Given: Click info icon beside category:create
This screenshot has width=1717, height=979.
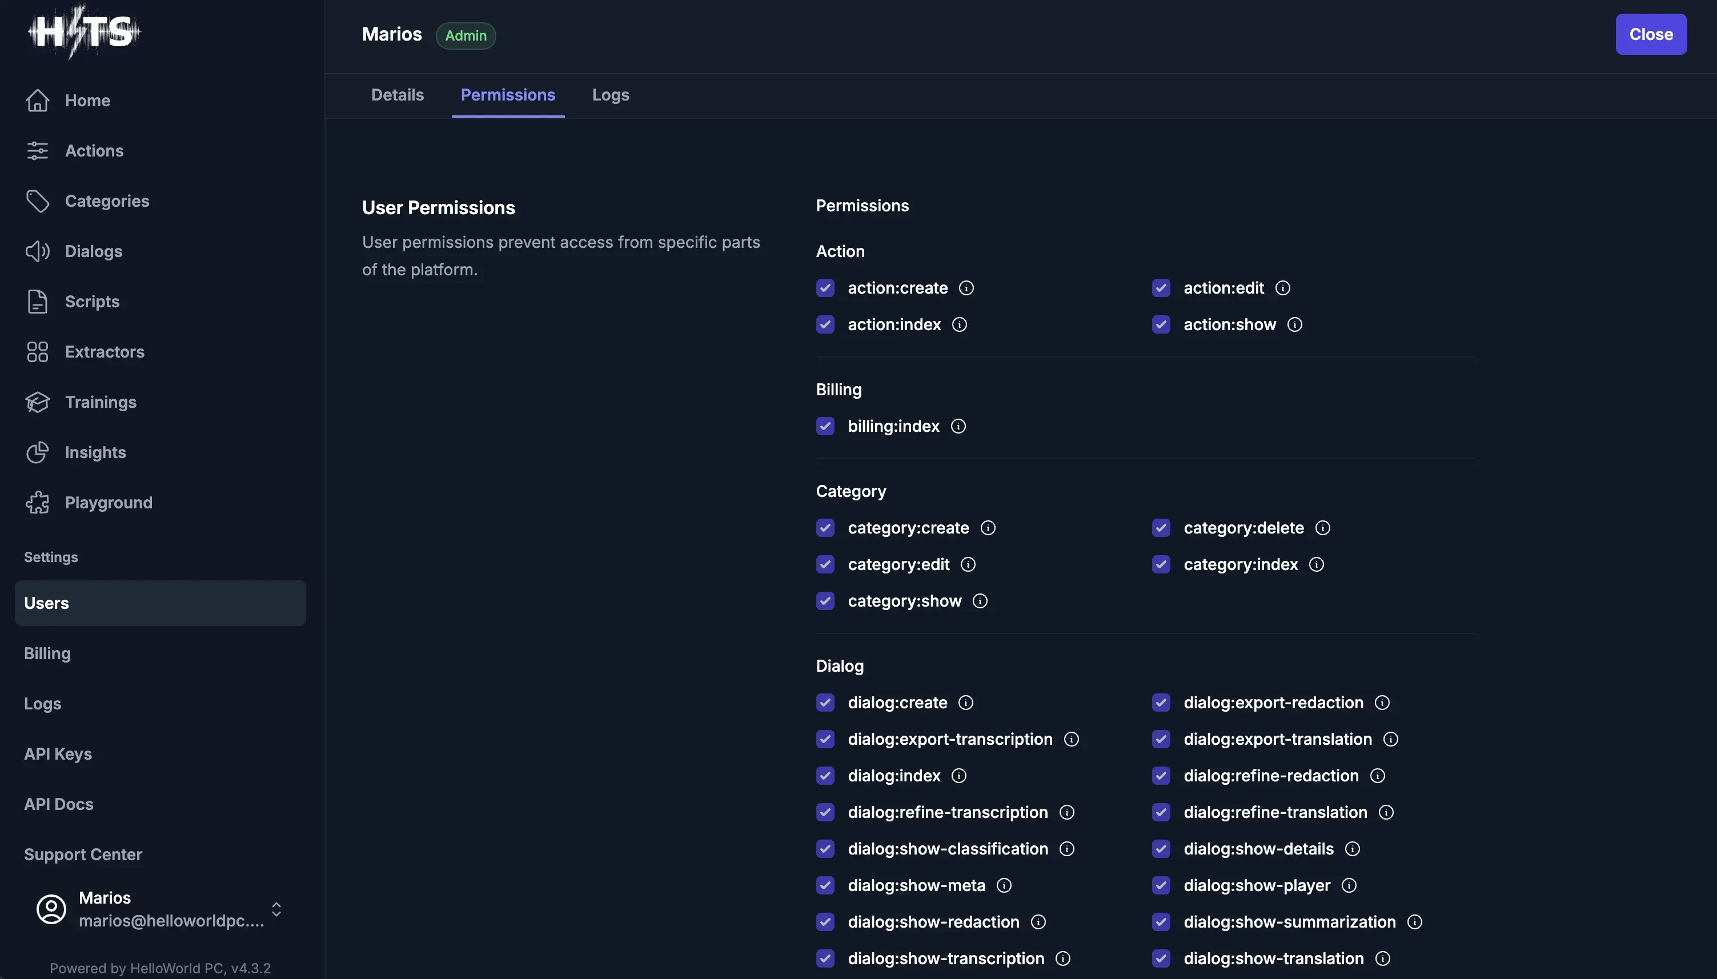Looking at the screenshot, I should click(x=988, y=528).
